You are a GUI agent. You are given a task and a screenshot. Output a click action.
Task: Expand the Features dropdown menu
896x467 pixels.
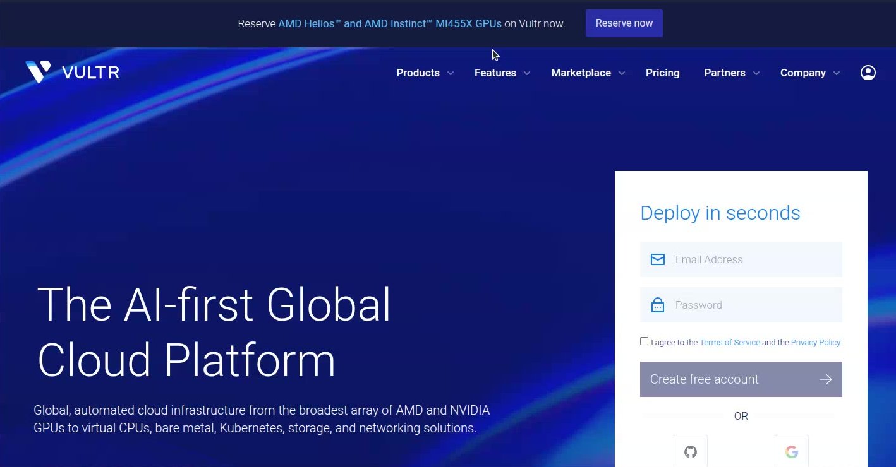pyautogui.click(x=502, y=73)
